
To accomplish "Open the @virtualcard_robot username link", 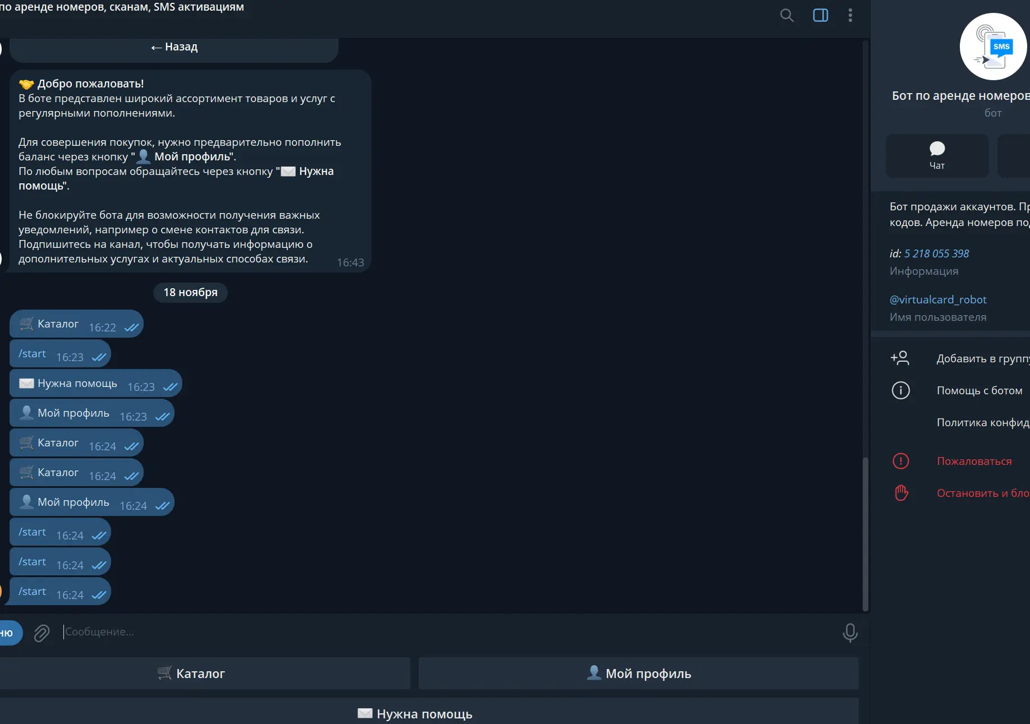I will coord(938,299).
